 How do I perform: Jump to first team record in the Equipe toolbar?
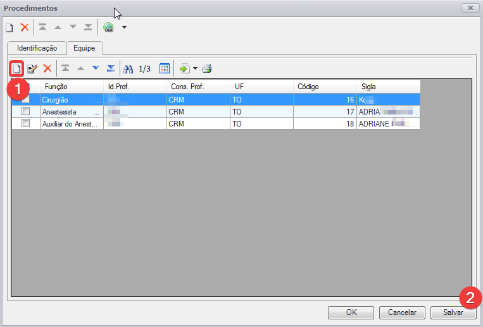(65, 68)
